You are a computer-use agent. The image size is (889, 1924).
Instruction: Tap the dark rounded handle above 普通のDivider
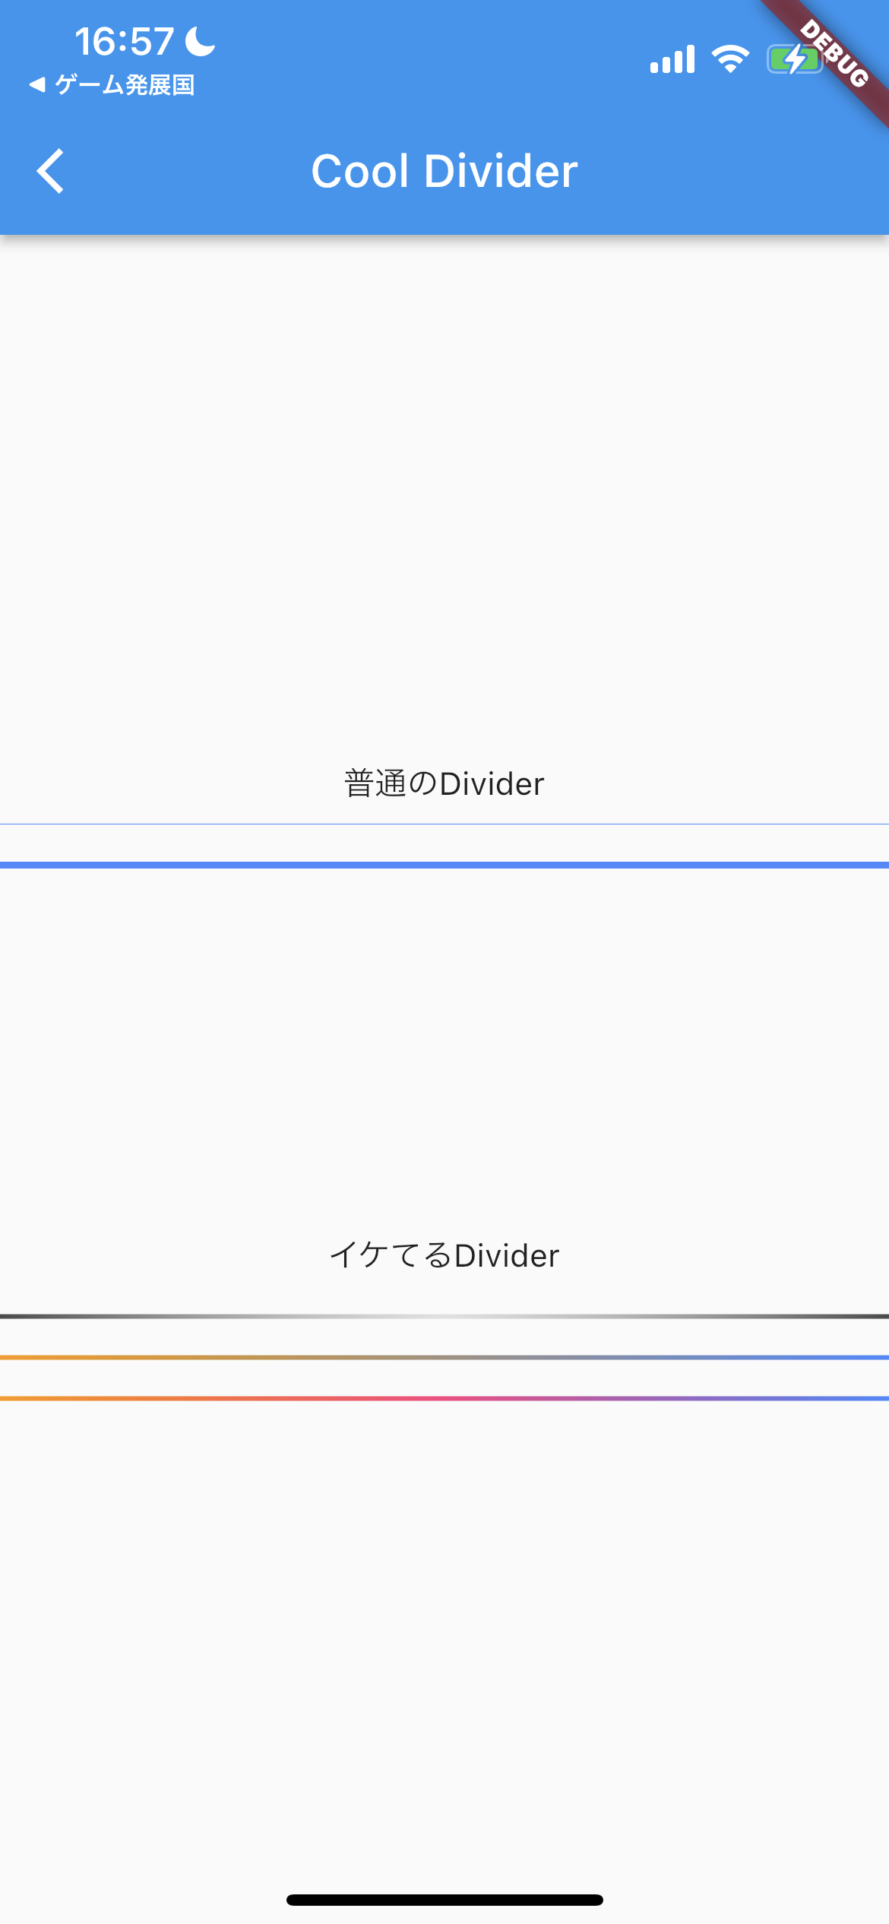(444, 498)
